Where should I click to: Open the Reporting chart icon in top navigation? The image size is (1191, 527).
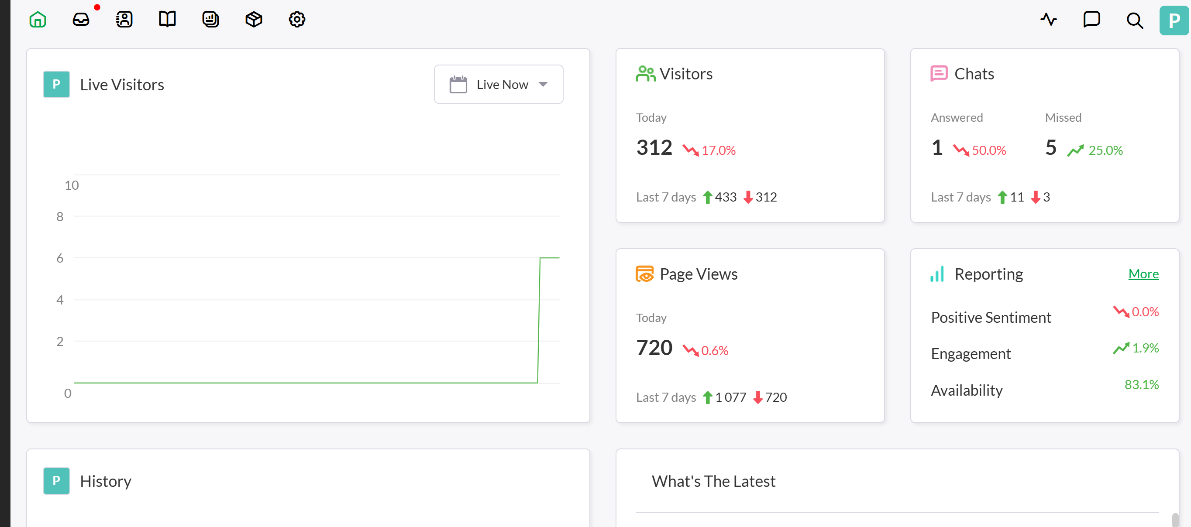click(211, 19)
